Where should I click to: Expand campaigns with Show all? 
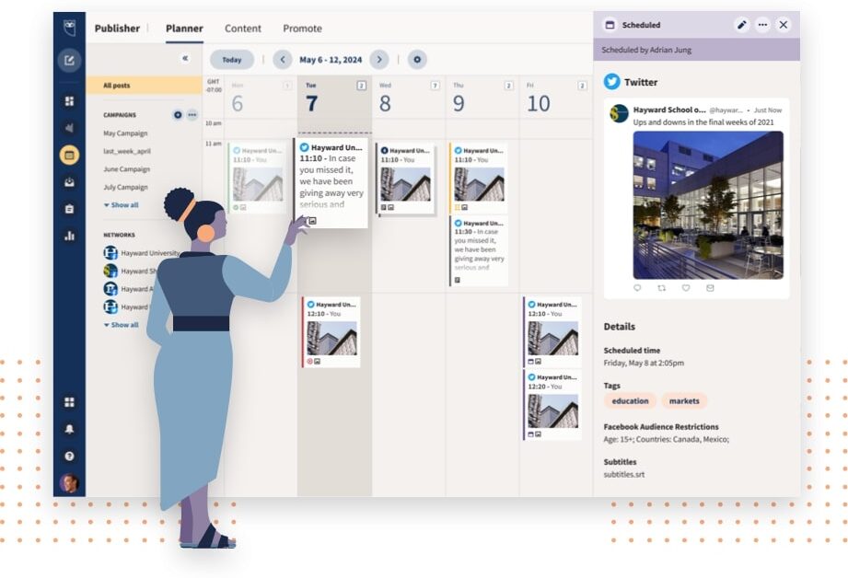pyautogui.click(x=122, y=205)
